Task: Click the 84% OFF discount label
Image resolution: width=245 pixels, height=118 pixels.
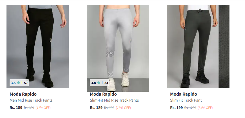Action: point(205,108)
